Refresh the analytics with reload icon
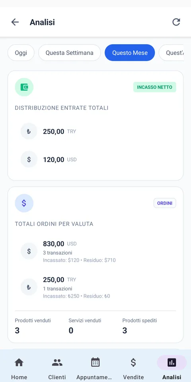Viewport: 191px width, 382px height. click(x=176, y=22)
